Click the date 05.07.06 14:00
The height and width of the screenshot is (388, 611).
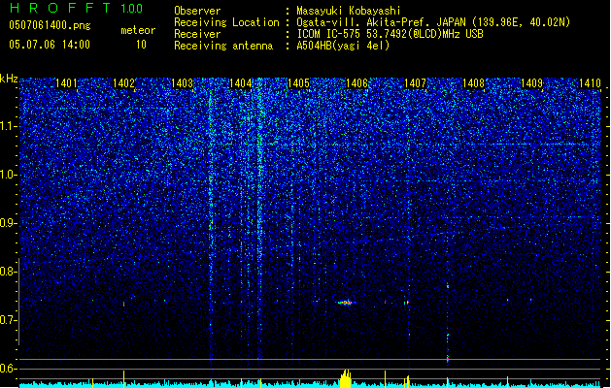pyautogui.click(x=50, y=45)
